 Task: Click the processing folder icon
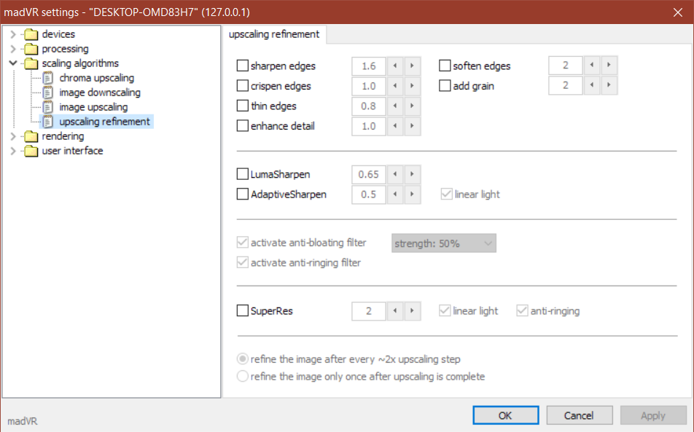(31, 49)
